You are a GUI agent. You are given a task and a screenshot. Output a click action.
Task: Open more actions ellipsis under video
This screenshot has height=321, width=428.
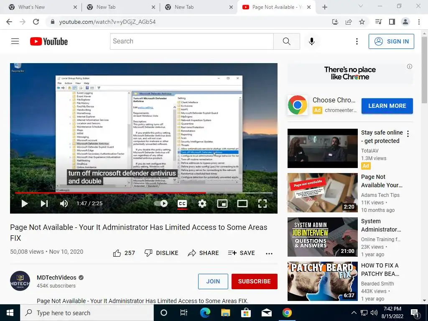click(269, 254)
